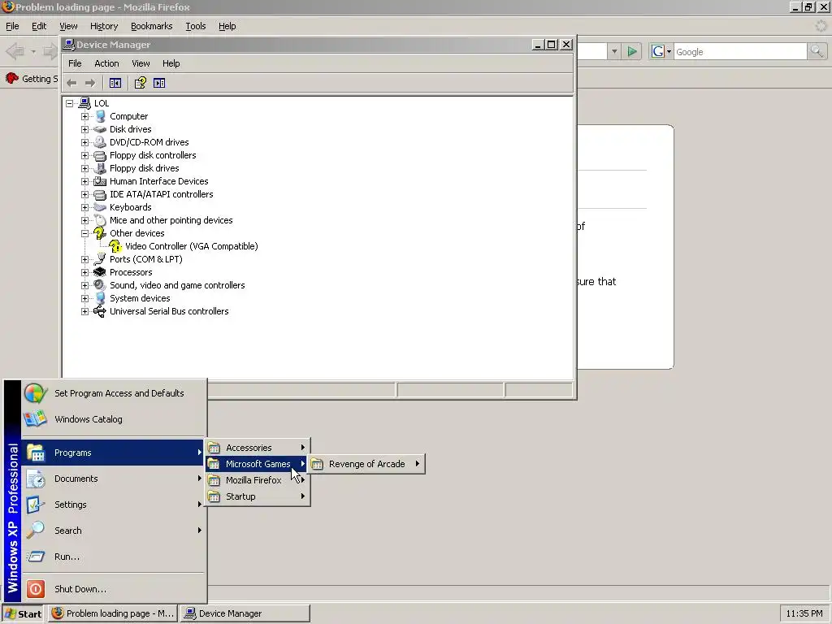Expand Universal Serial Bus controllers node

point(84,311)
